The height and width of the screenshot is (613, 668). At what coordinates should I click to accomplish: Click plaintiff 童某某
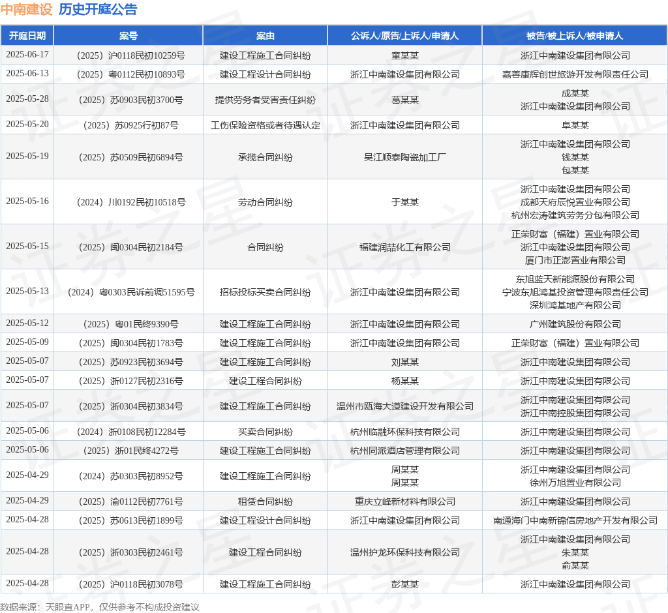tap(404, 55)
